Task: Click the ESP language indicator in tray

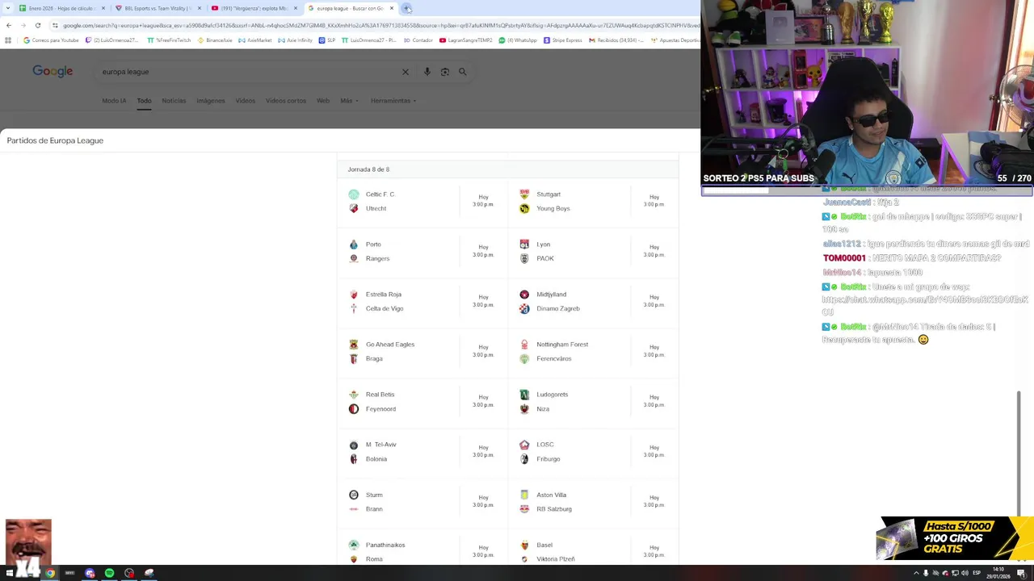Action: click(977, 573)
